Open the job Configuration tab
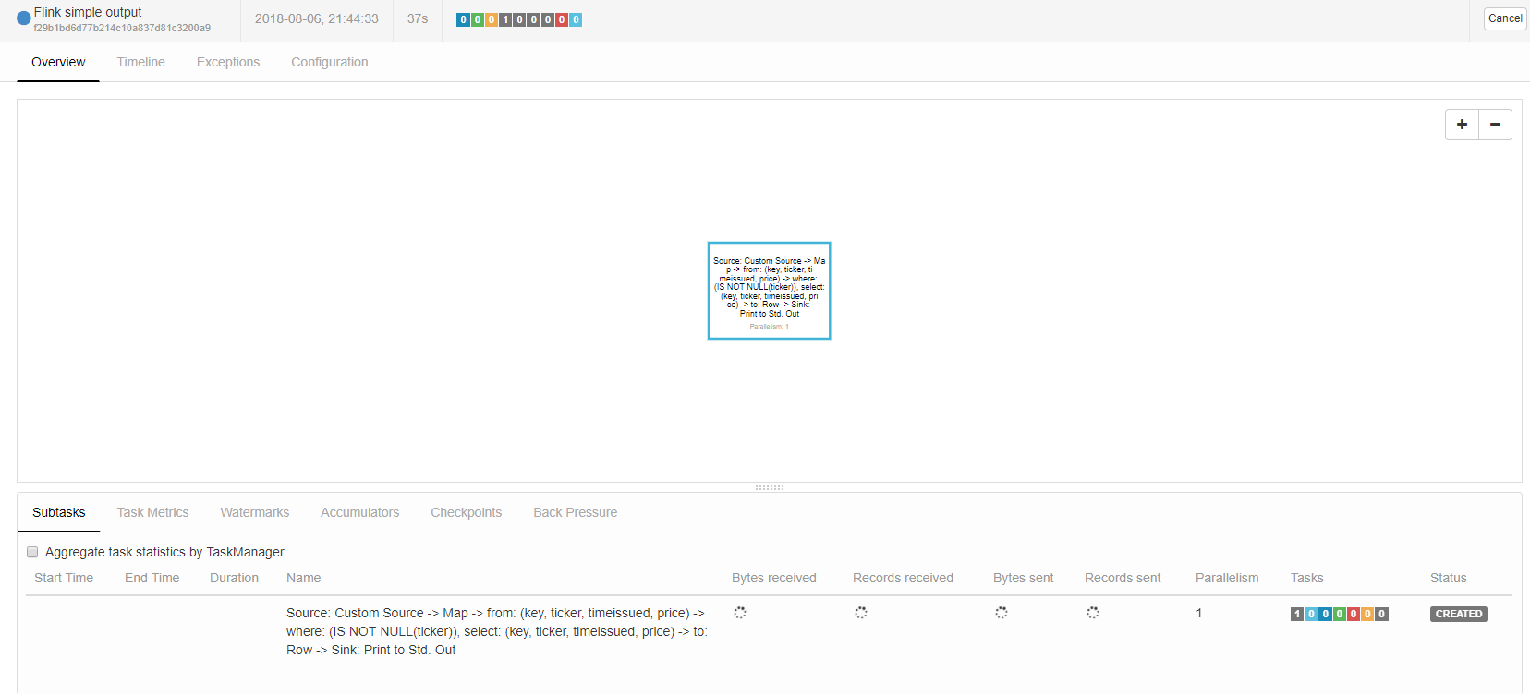This screenshot has width=1530, height=694. (330, 62)
